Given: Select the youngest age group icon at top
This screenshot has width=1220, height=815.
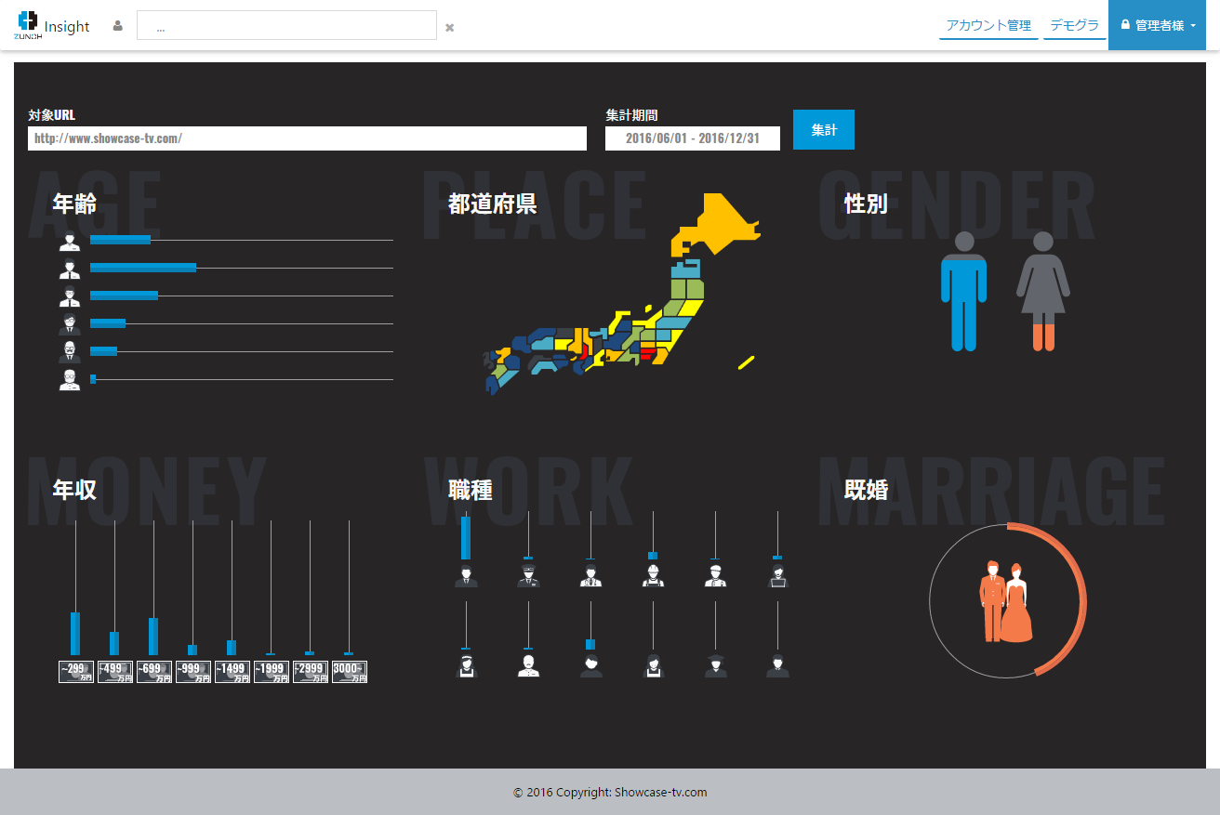Looking at the screenshot, I should coord(70,241).
